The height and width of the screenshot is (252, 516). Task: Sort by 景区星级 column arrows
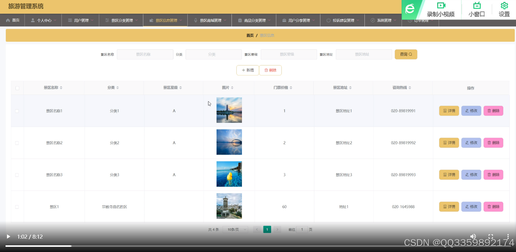pos(181,88)
